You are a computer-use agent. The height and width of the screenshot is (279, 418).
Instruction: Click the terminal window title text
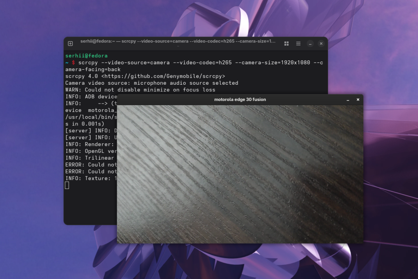coord(178,41)
